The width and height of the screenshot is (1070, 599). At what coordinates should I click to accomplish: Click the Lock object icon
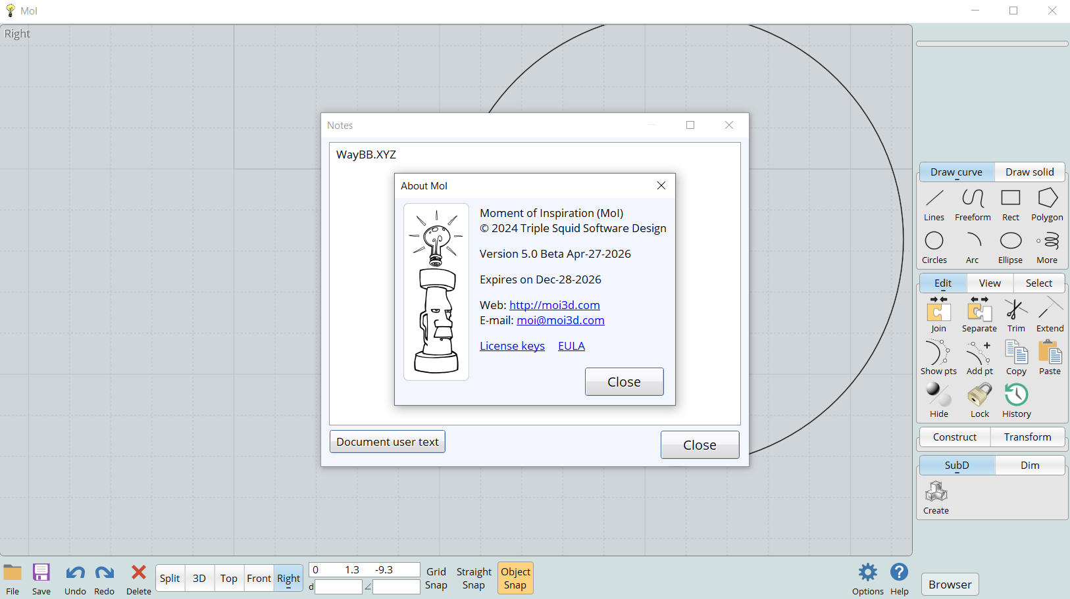pyautogui.click(x=980, y=400)
